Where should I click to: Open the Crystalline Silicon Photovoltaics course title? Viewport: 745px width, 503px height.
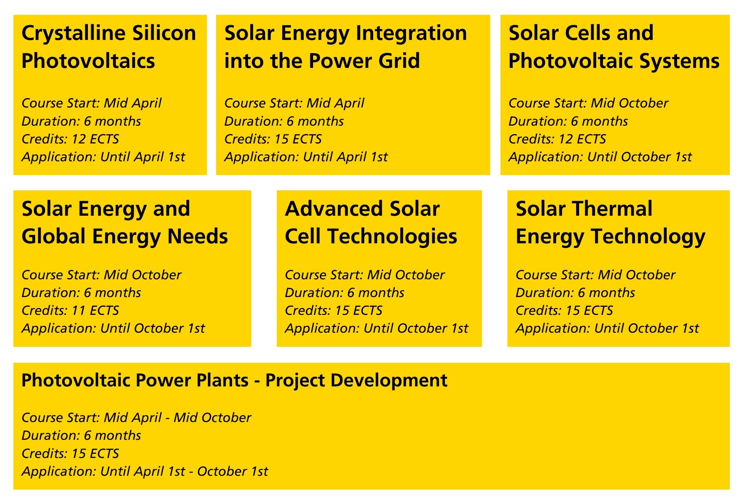(x=108, y=46)
